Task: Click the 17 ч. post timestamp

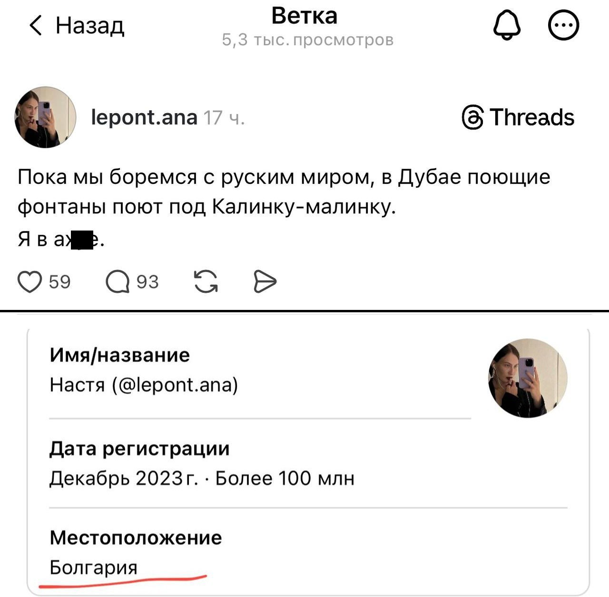Action: pyautogui.click(x=224, y=117)
